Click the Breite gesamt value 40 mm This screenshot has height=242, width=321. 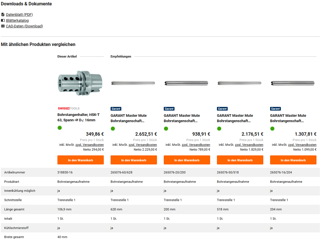click(x=62, y=237)
